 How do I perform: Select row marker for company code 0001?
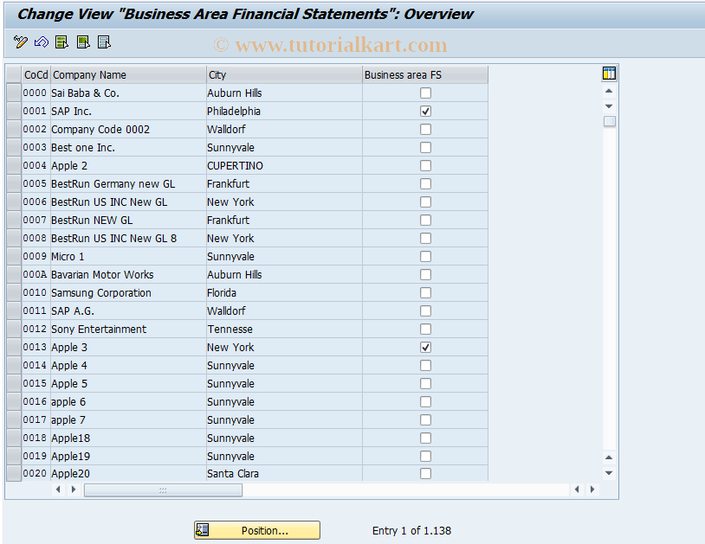pos(14,111)
